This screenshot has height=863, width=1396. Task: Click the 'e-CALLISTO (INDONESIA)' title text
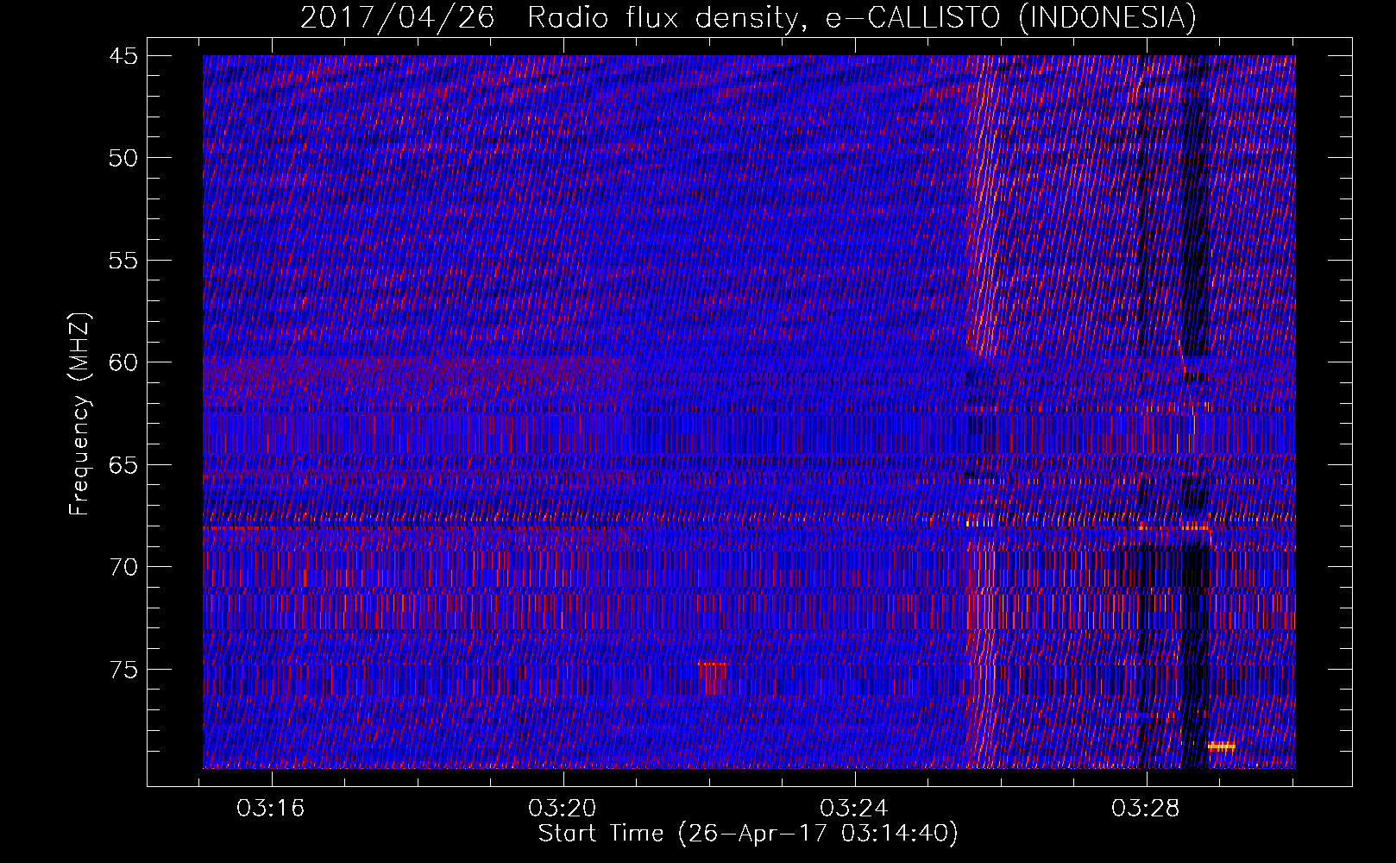(x=1011, y=17)
